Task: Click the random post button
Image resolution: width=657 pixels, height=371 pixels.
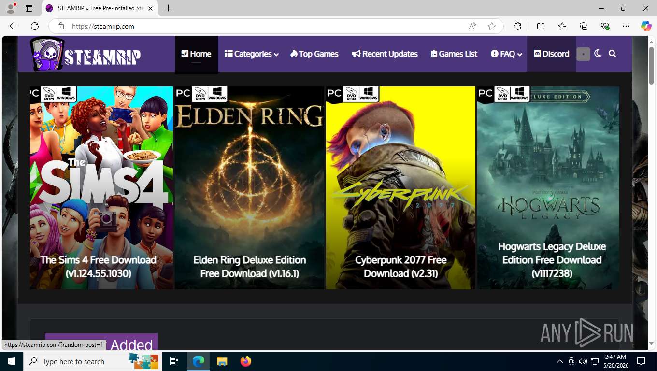Action: 583,54
